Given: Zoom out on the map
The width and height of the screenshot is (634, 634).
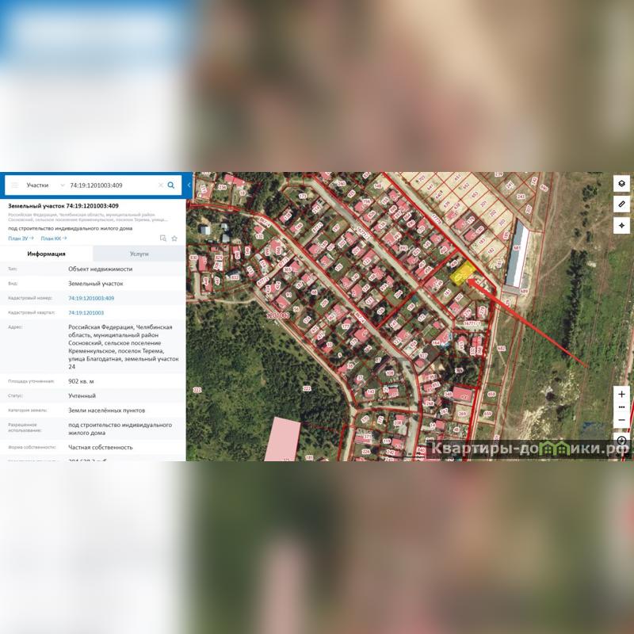Looking at the screenshot, I should 621,420.
